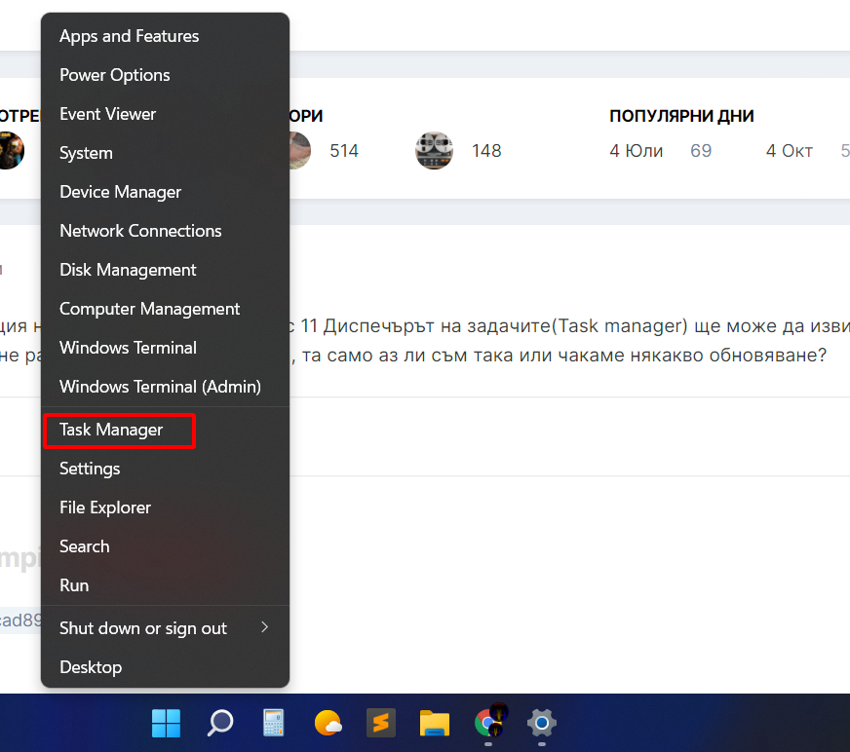850x752 pixels.
Task: Click the 4 Юли popular day
Action: point(636,151)
